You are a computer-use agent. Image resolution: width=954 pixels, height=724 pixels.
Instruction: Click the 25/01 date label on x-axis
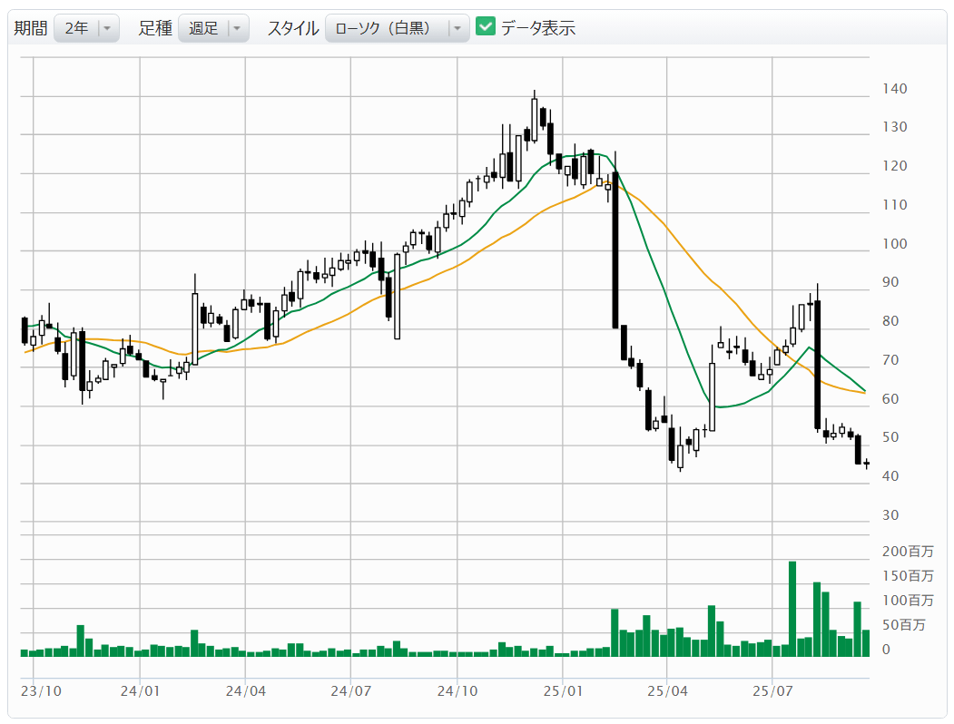(x=562, y=690)
